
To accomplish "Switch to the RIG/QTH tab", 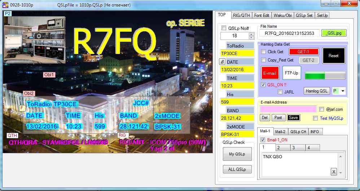I will 241,15.
